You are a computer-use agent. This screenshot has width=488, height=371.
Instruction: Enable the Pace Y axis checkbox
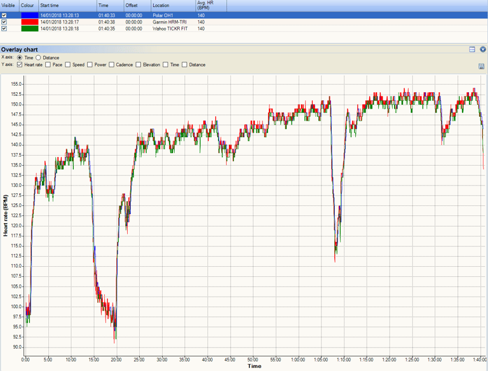tap(48, 64)
